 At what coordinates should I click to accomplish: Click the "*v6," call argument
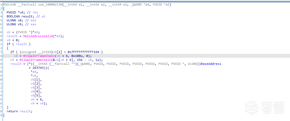(34, 76)
